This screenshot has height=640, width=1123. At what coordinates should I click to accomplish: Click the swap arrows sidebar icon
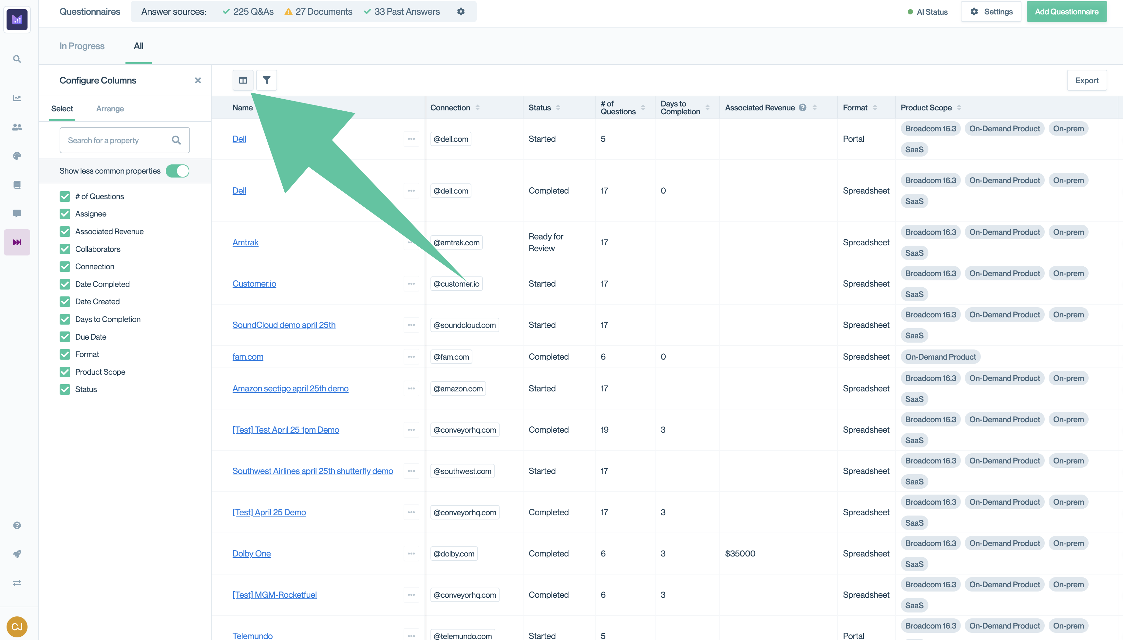coord(17,583)
